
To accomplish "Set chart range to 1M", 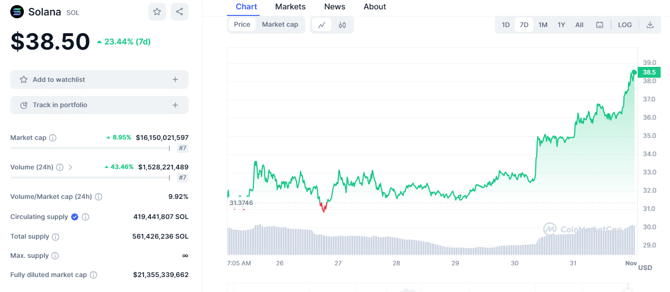I will click(x=543, y=25).
